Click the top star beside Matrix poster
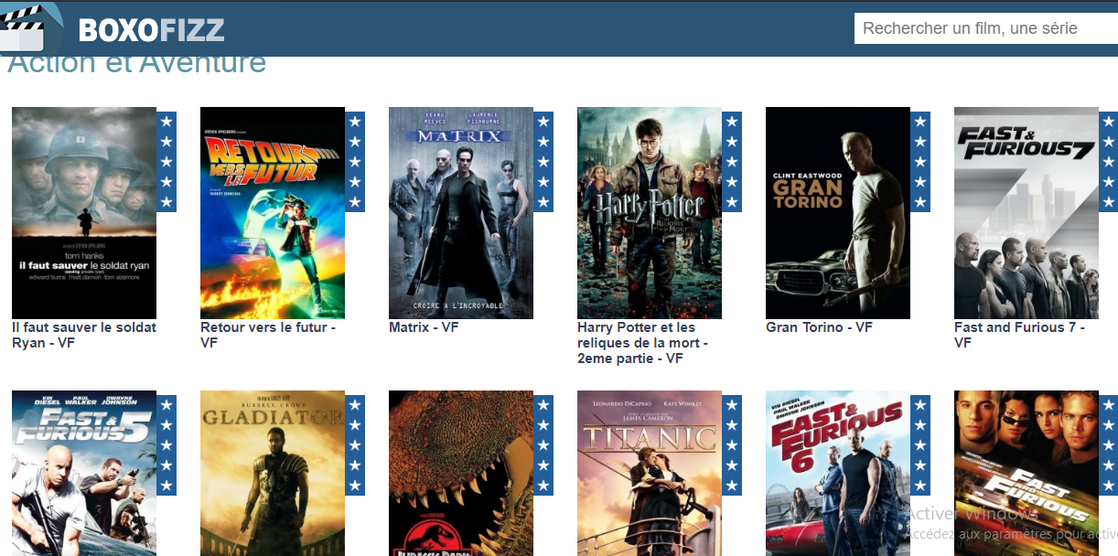Image resolution: width=1118 pixels, height=556 pixels. tap(543, 122)
